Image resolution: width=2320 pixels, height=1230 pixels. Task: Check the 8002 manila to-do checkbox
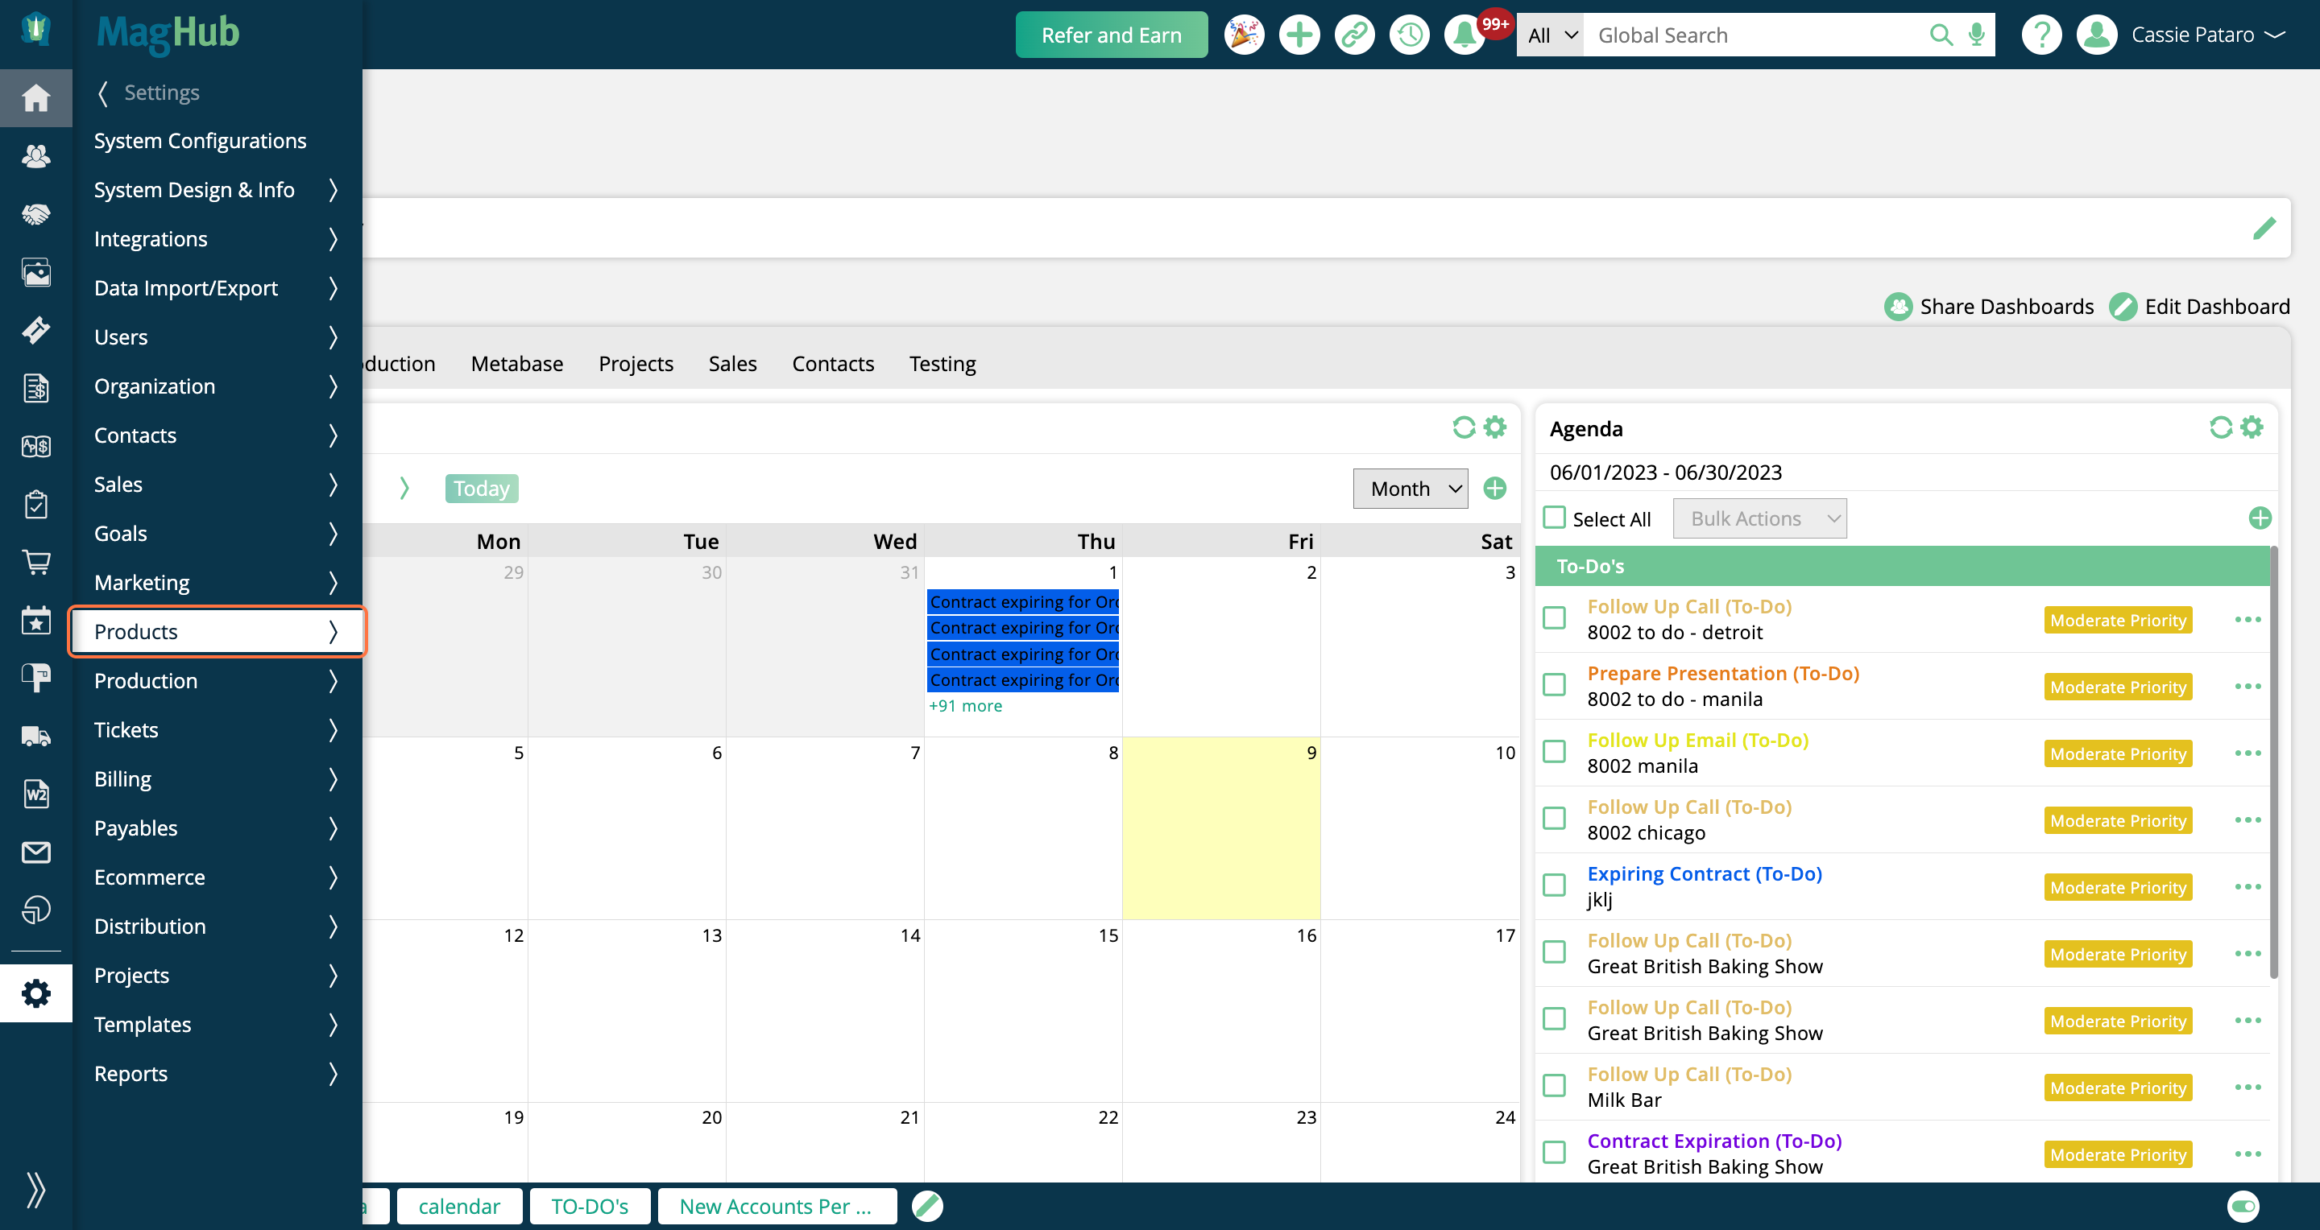pyautogui.click(x=1555, y=752)
